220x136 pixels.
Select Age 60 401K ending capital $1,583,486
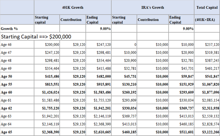click(x=98, y=92)
